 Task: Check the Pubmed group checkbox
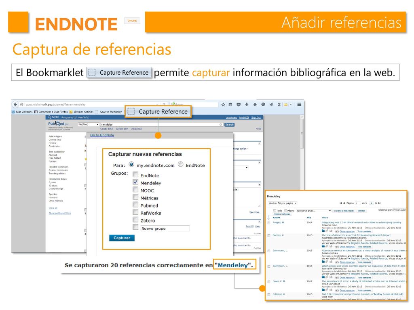click(x=135, y=205)
